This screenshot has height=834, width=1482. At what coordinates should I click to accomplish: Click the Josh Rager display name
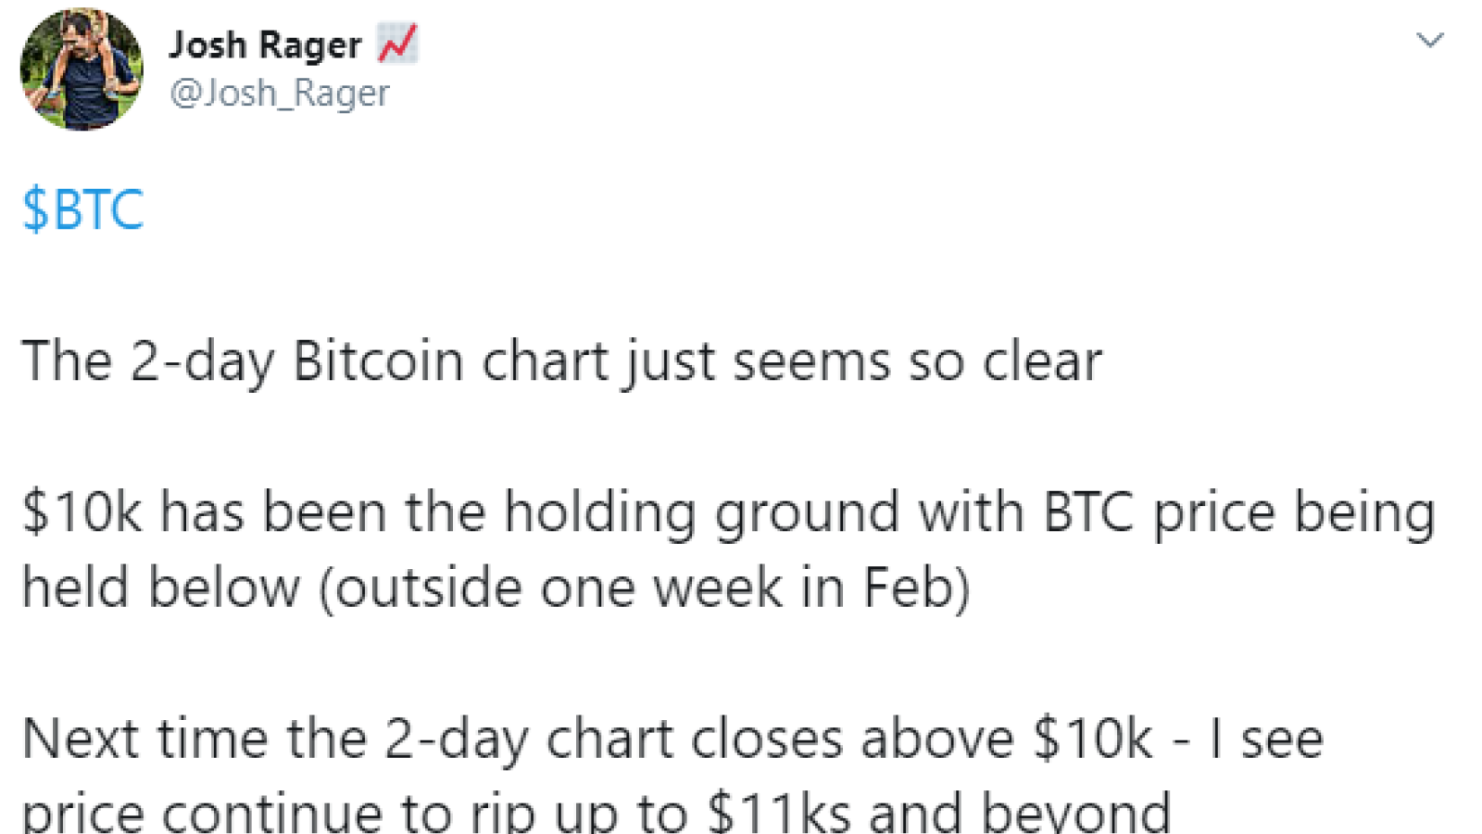(265, 44)
